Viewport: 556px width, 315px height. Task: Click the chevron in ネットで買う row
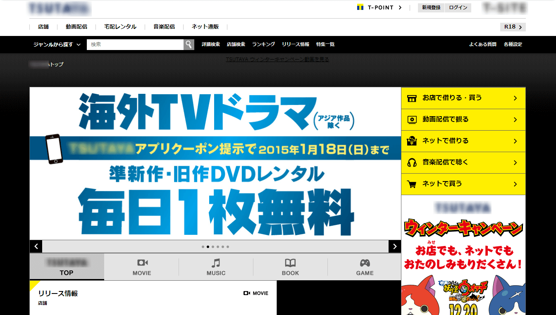515,184
